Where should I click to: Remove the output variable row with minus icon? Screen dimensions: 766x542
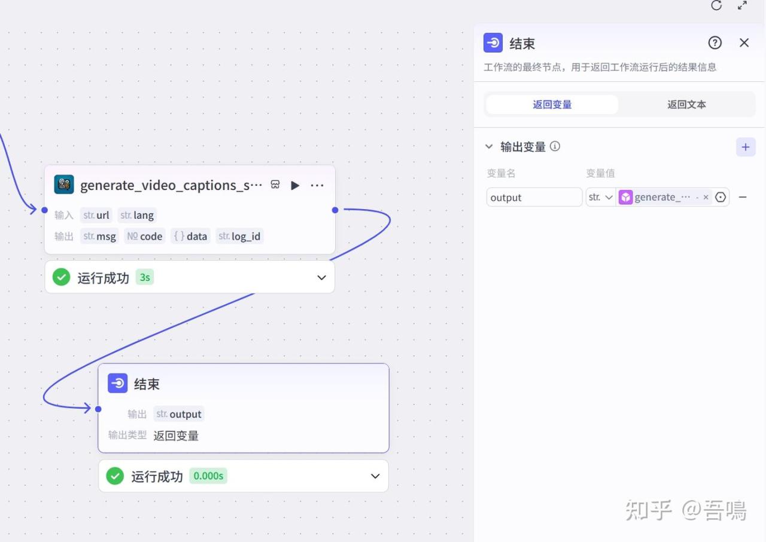743,197
